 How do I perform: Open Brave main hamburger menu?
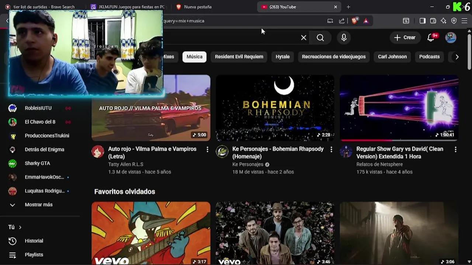coord(464,21)
